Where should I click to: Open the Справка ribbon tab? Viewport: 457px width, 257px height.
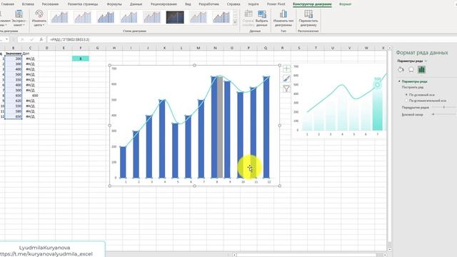233,4
